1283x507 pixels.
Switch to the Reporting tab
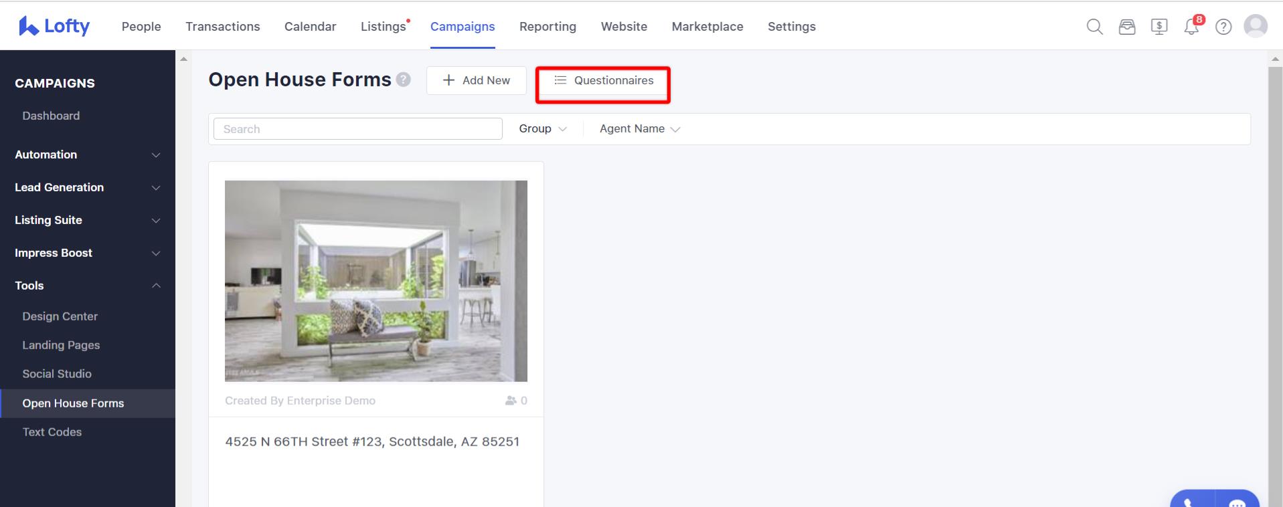pyautogui.click(x=547, y=27)
